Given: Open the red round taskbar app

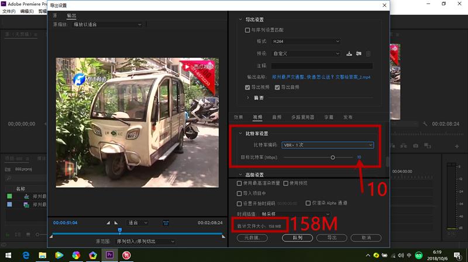Looking at the screenshot, I should pyautogui.click(x=126, y=255).
